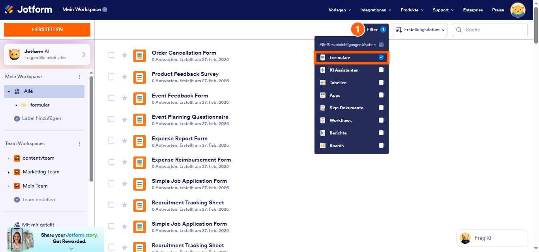
Task: Click the Jotform logo
Action: (x=28, y=9)
